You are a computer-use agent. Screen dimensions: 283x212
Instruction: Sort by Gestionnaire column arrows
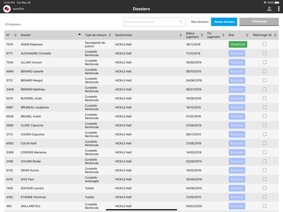(x=180, y=35)
